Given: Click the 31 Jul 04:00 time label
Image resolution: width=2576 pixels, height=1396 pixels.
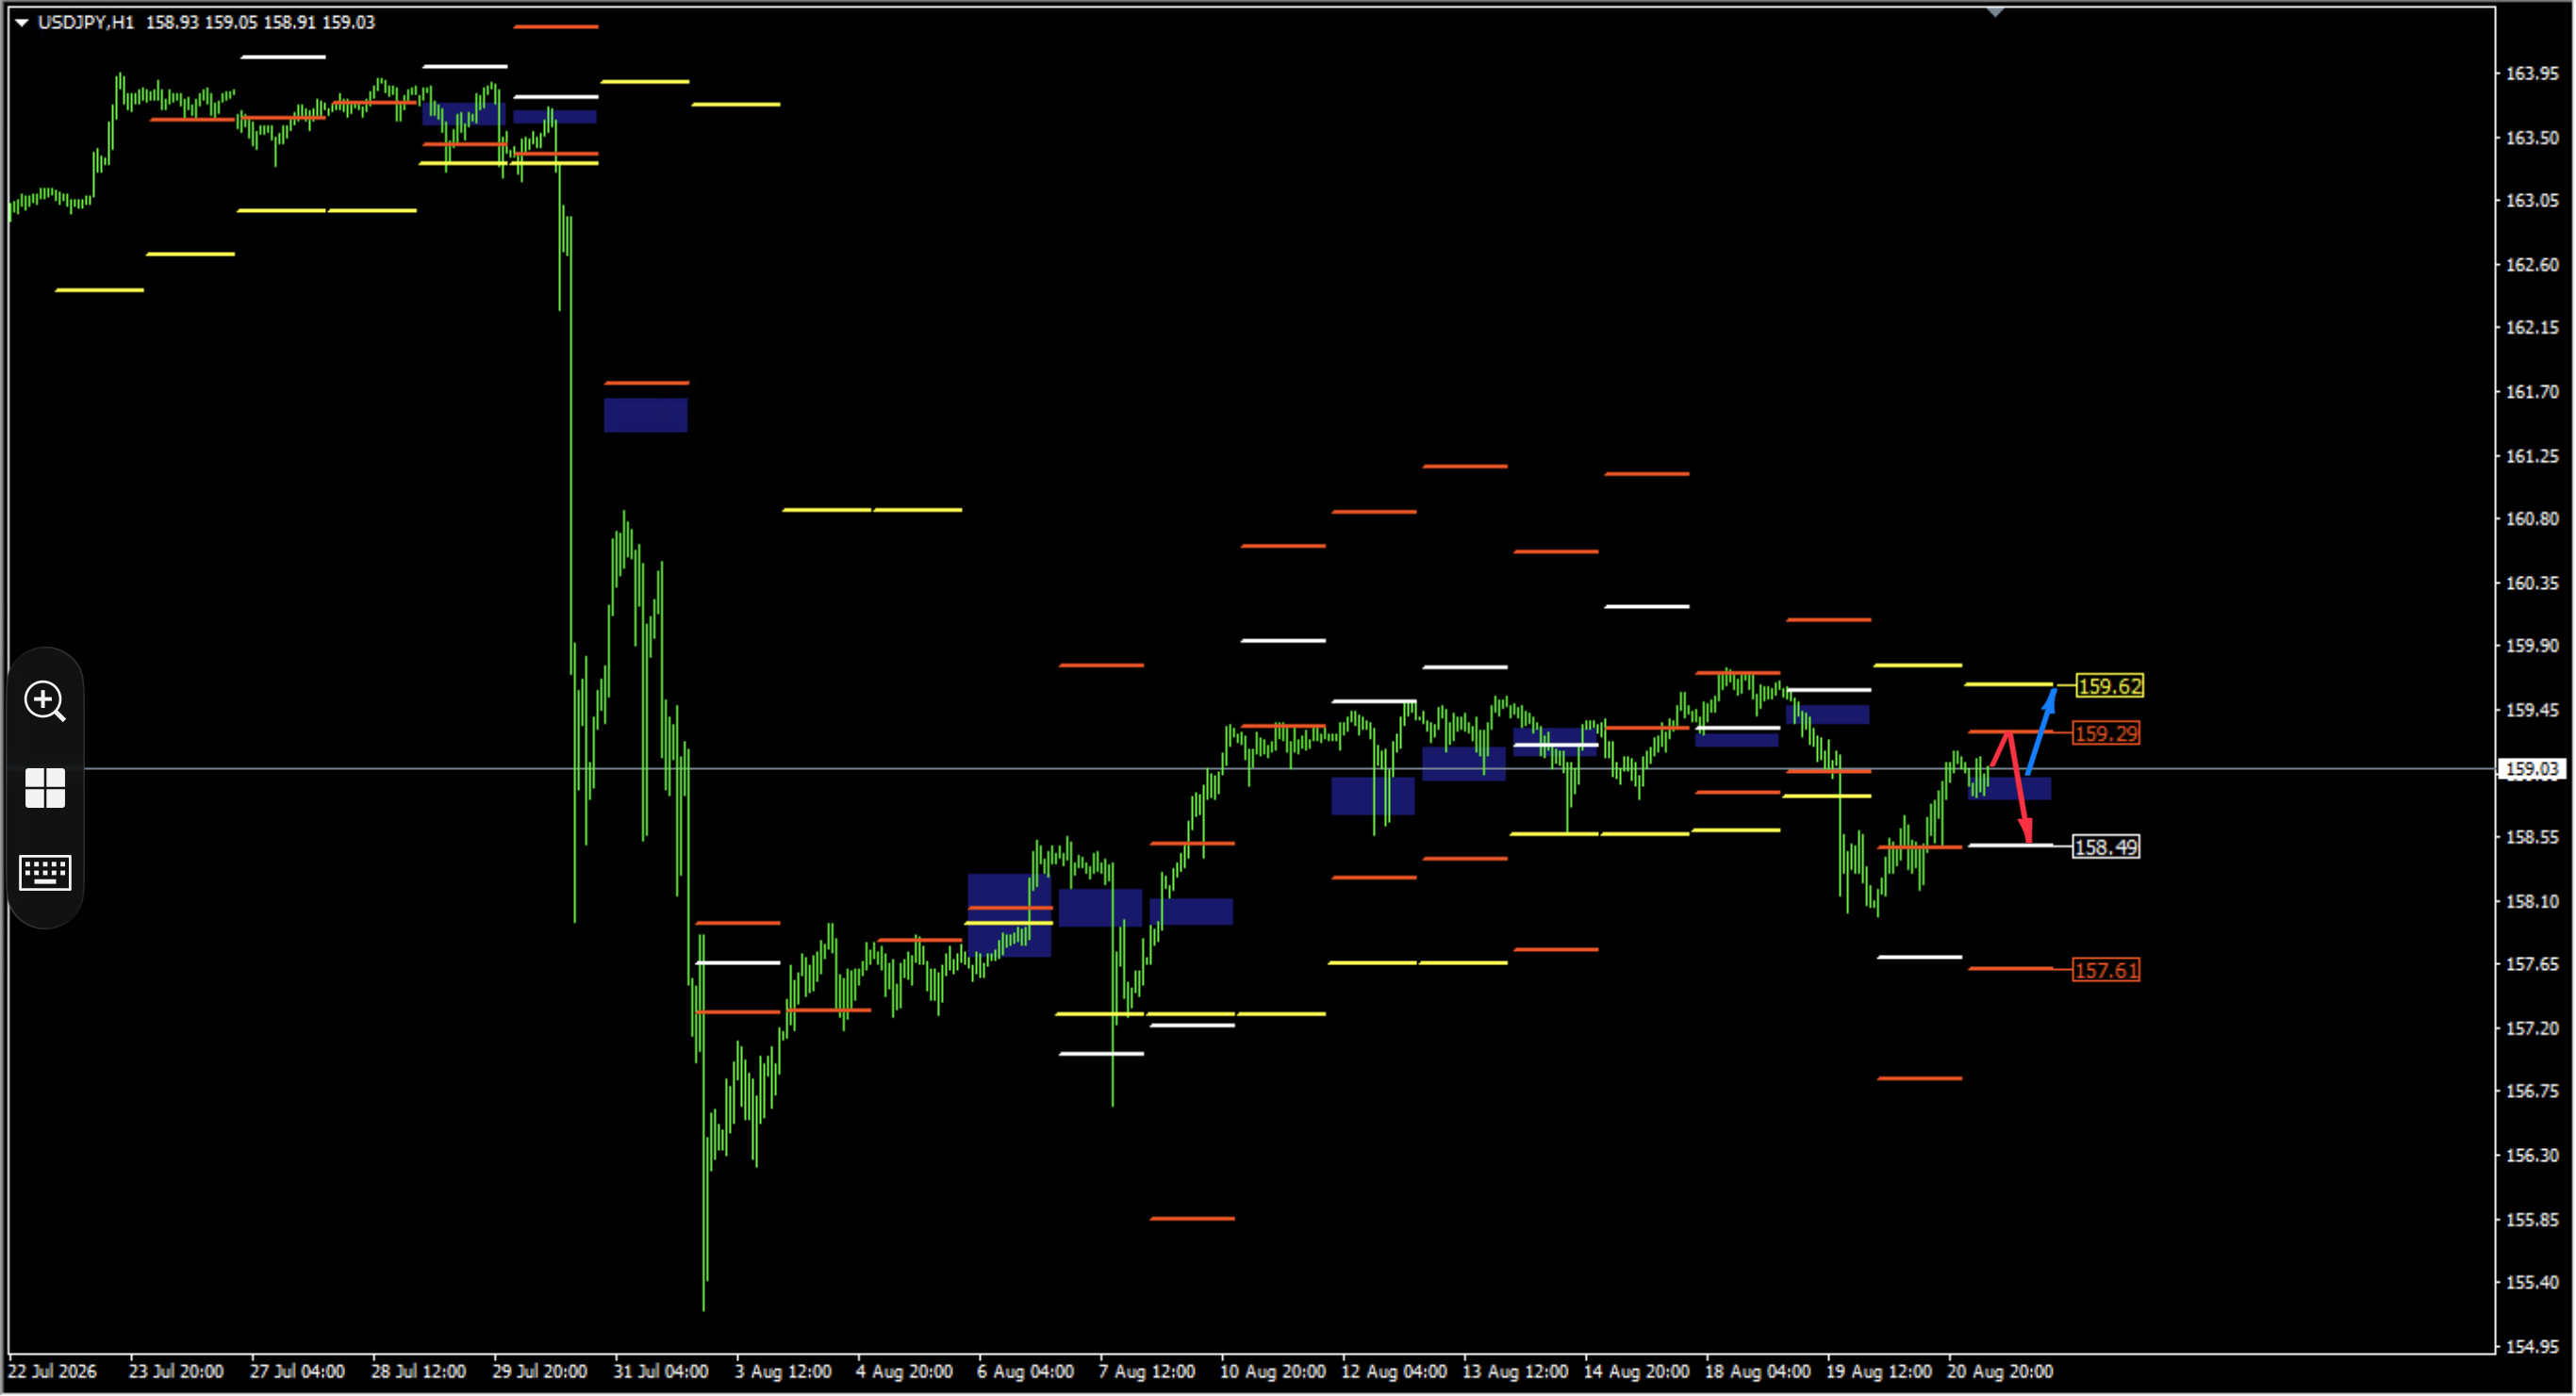Looking at the screenshot, I should (661, 1372).
